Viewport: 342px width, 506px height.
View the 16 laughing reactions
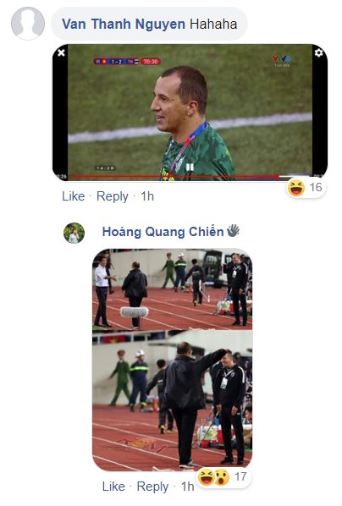[306, 188]
